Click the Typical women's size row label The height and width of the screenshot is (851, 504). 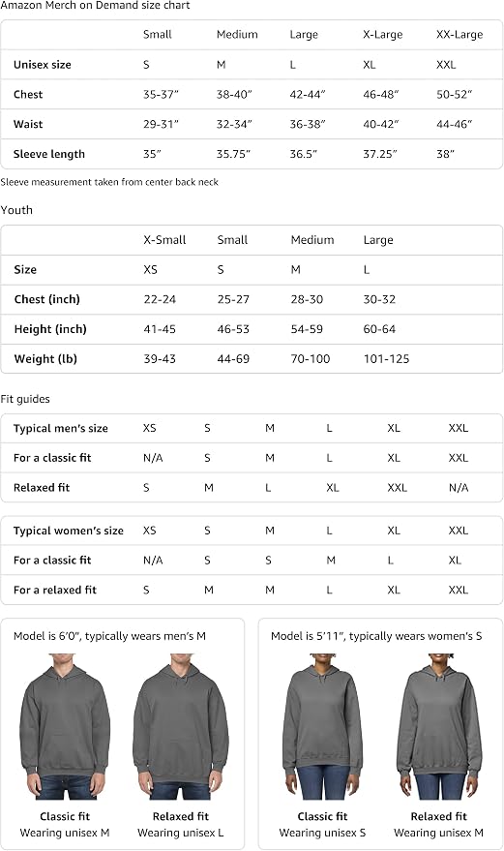tap(69, 531)
